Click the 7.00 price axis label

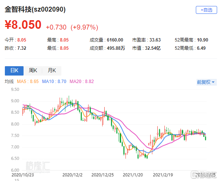(15, 147)
